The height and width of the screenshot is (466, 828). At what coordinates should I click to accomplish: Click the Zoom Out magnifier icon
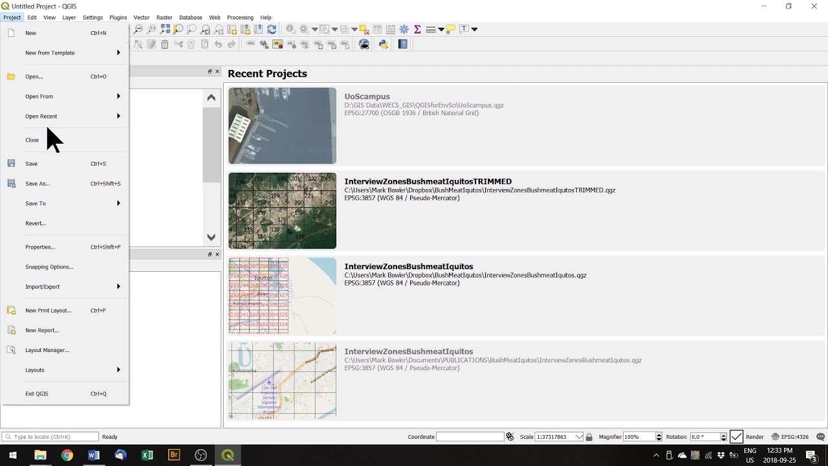pyautogui.click(x=138, y=29)
